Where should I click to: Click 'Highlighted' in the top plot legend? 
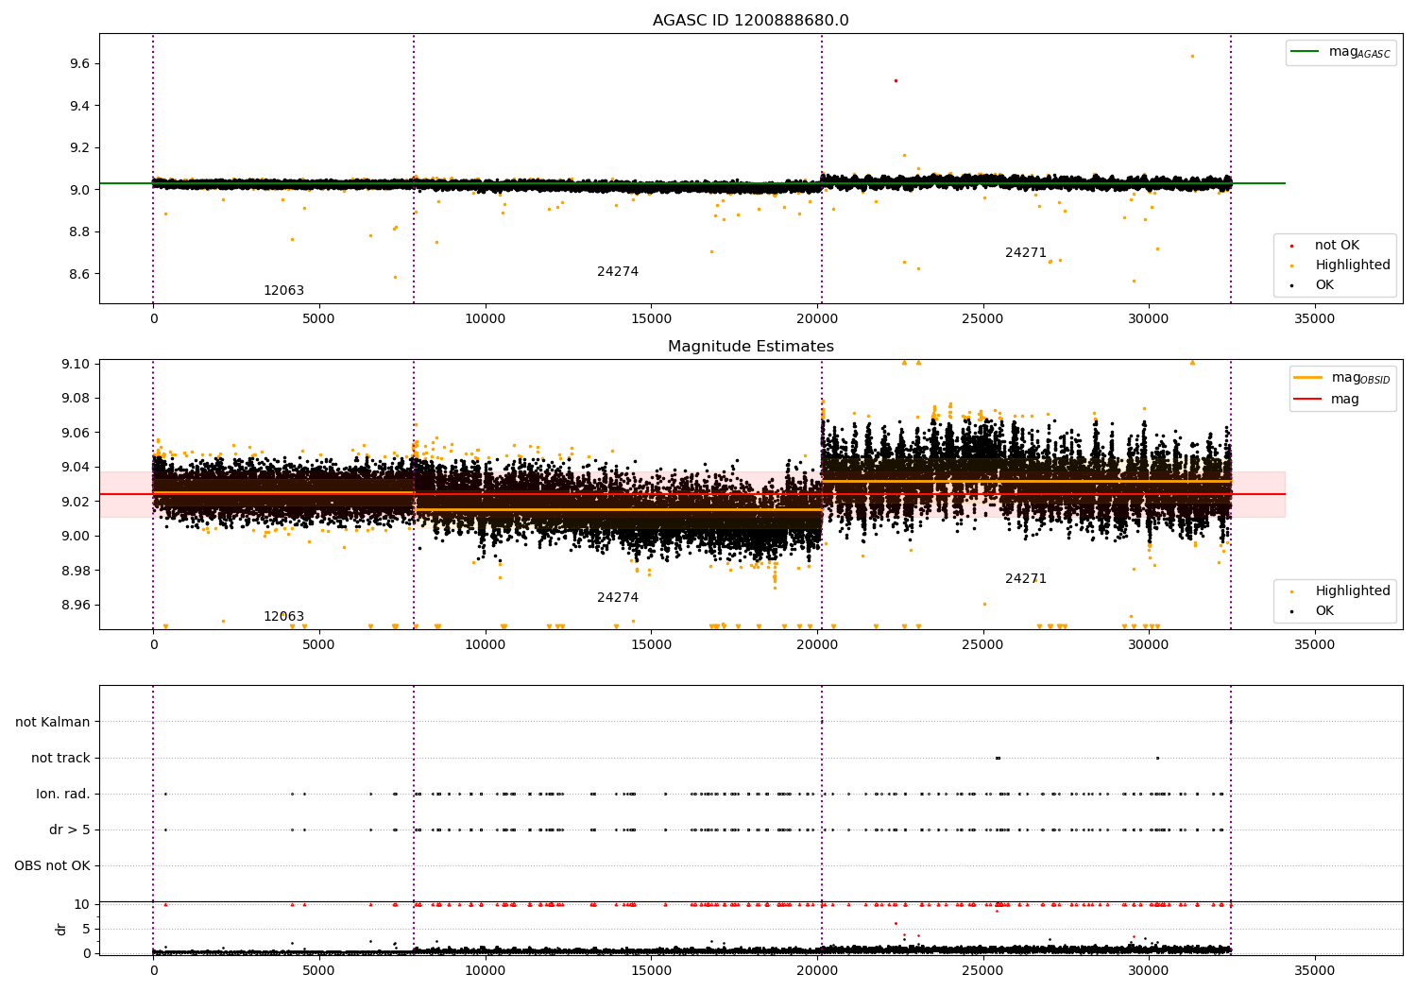click(x=1342, y=265)
